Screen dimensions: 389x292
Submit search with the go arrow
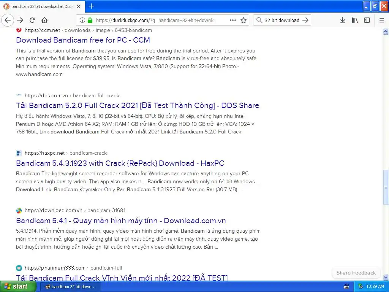click(x=305, y=20)
